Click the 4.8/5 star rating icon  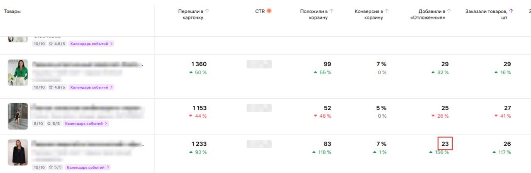tap(51, 44)
